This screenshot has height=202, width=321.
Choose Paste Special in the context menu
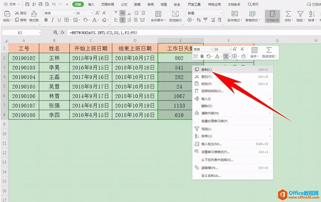(x=233, y=91)
